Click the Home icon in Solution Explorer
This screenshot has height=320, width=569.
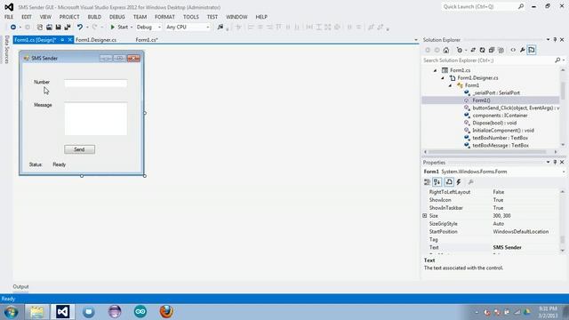446,50
